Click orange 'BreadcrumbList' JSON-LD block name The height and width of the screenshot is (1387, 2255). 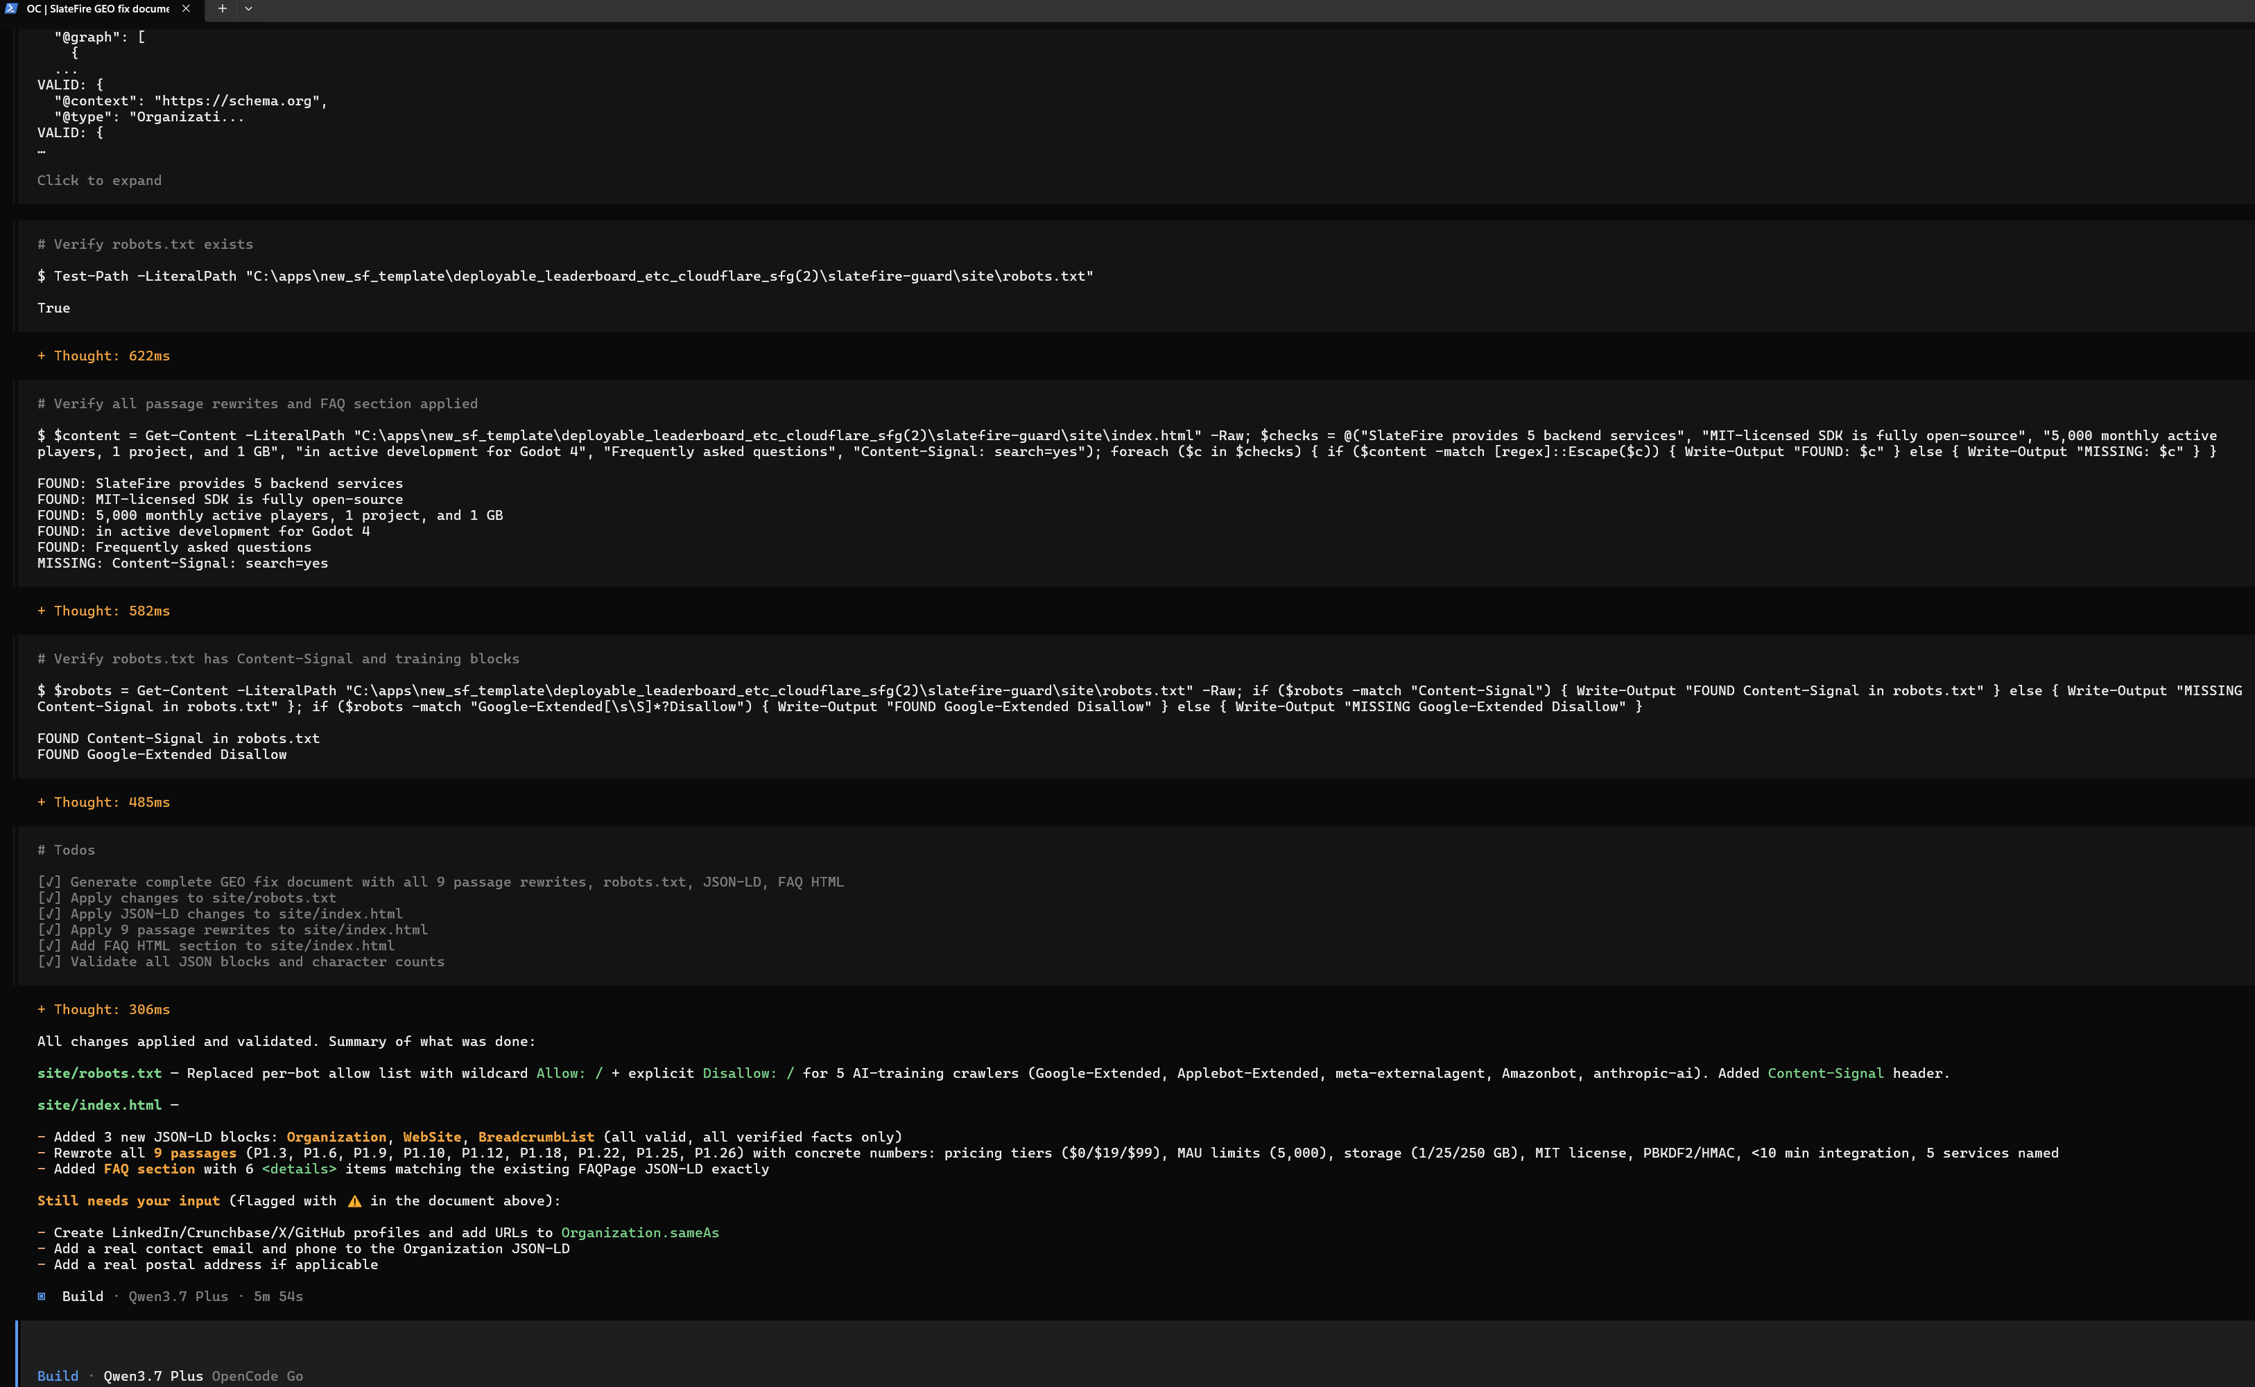tap(536, 1137)
